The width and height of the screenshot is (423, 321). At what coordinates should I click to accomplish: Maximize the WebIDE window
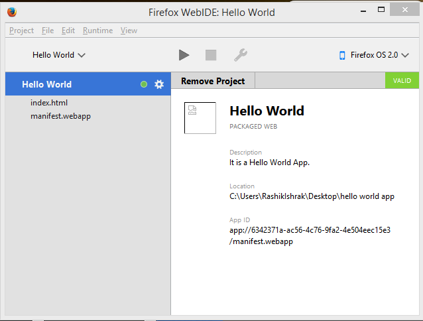tap(381, 10)
